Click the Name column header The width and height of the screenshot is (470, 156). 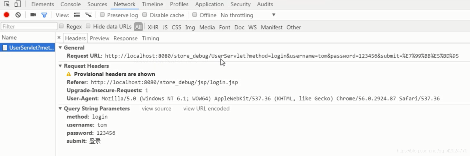click(x=27, y=38)
